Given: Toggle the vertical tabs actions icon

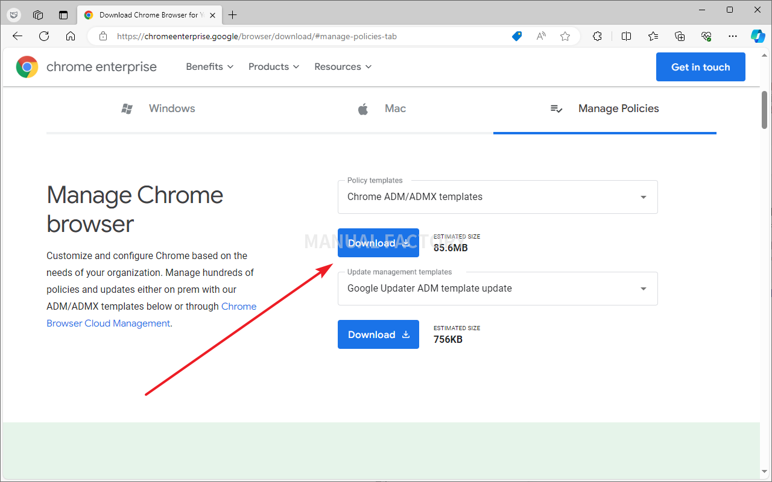Looking at the screenshot, I should (x=63, y=15).
